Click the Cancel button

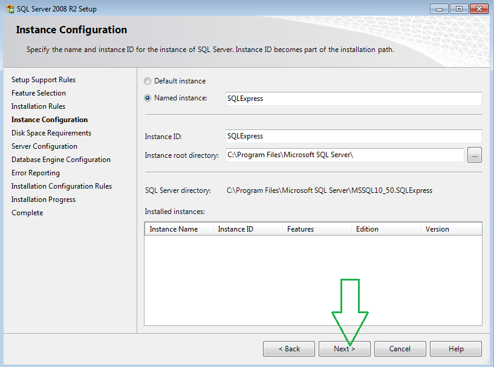[400, 349]
